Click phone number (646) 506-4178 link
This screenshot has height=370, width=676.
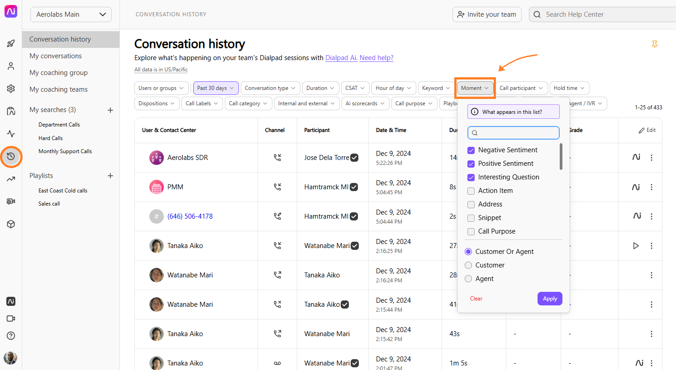tap(190, 216)
